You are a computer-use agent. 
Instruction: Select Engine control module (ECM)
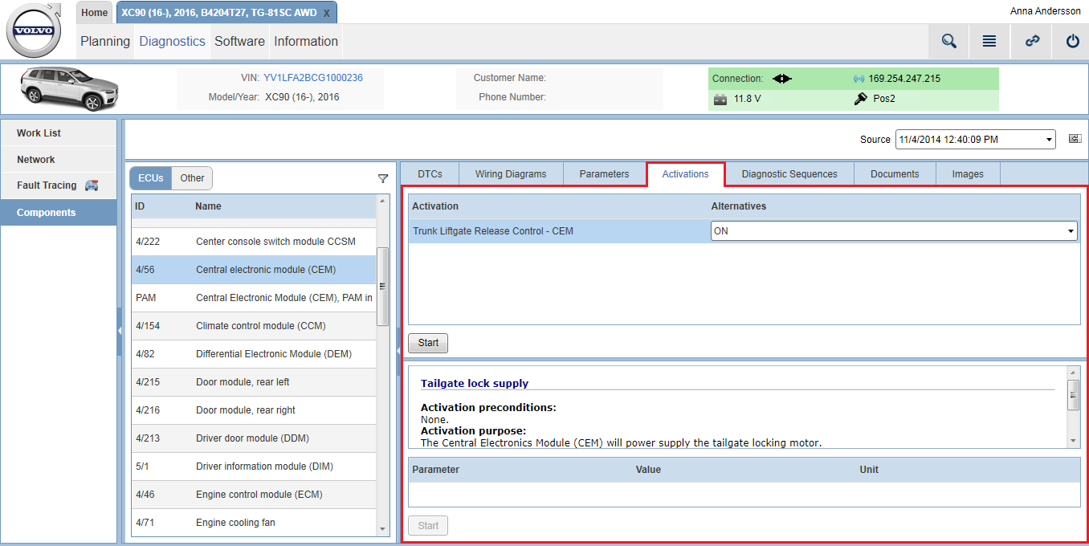(x=254, y=495)
